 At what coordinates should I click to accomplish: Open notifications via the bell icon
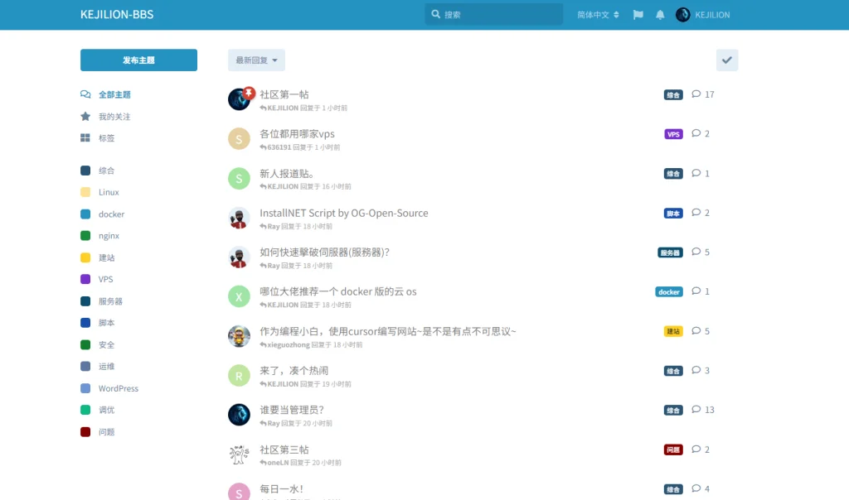660,14
